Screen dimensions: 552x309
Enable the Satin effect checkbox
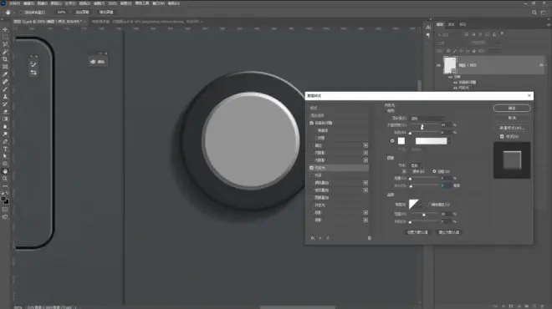coord(312,175)
